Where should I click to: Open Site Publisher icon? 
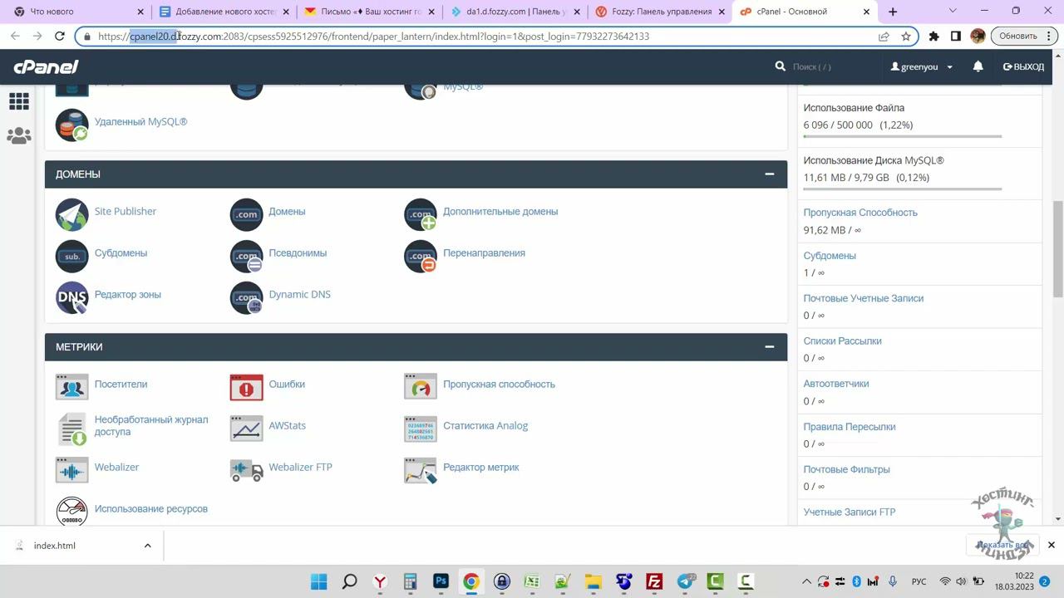71,214
